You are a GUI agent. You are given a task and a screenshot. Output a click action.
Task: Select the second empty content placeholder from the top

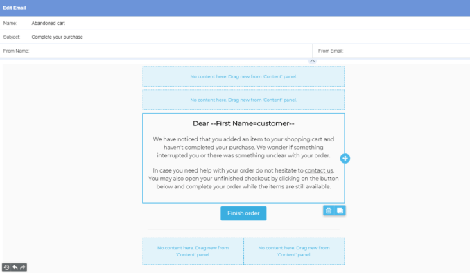click(243, 100)
